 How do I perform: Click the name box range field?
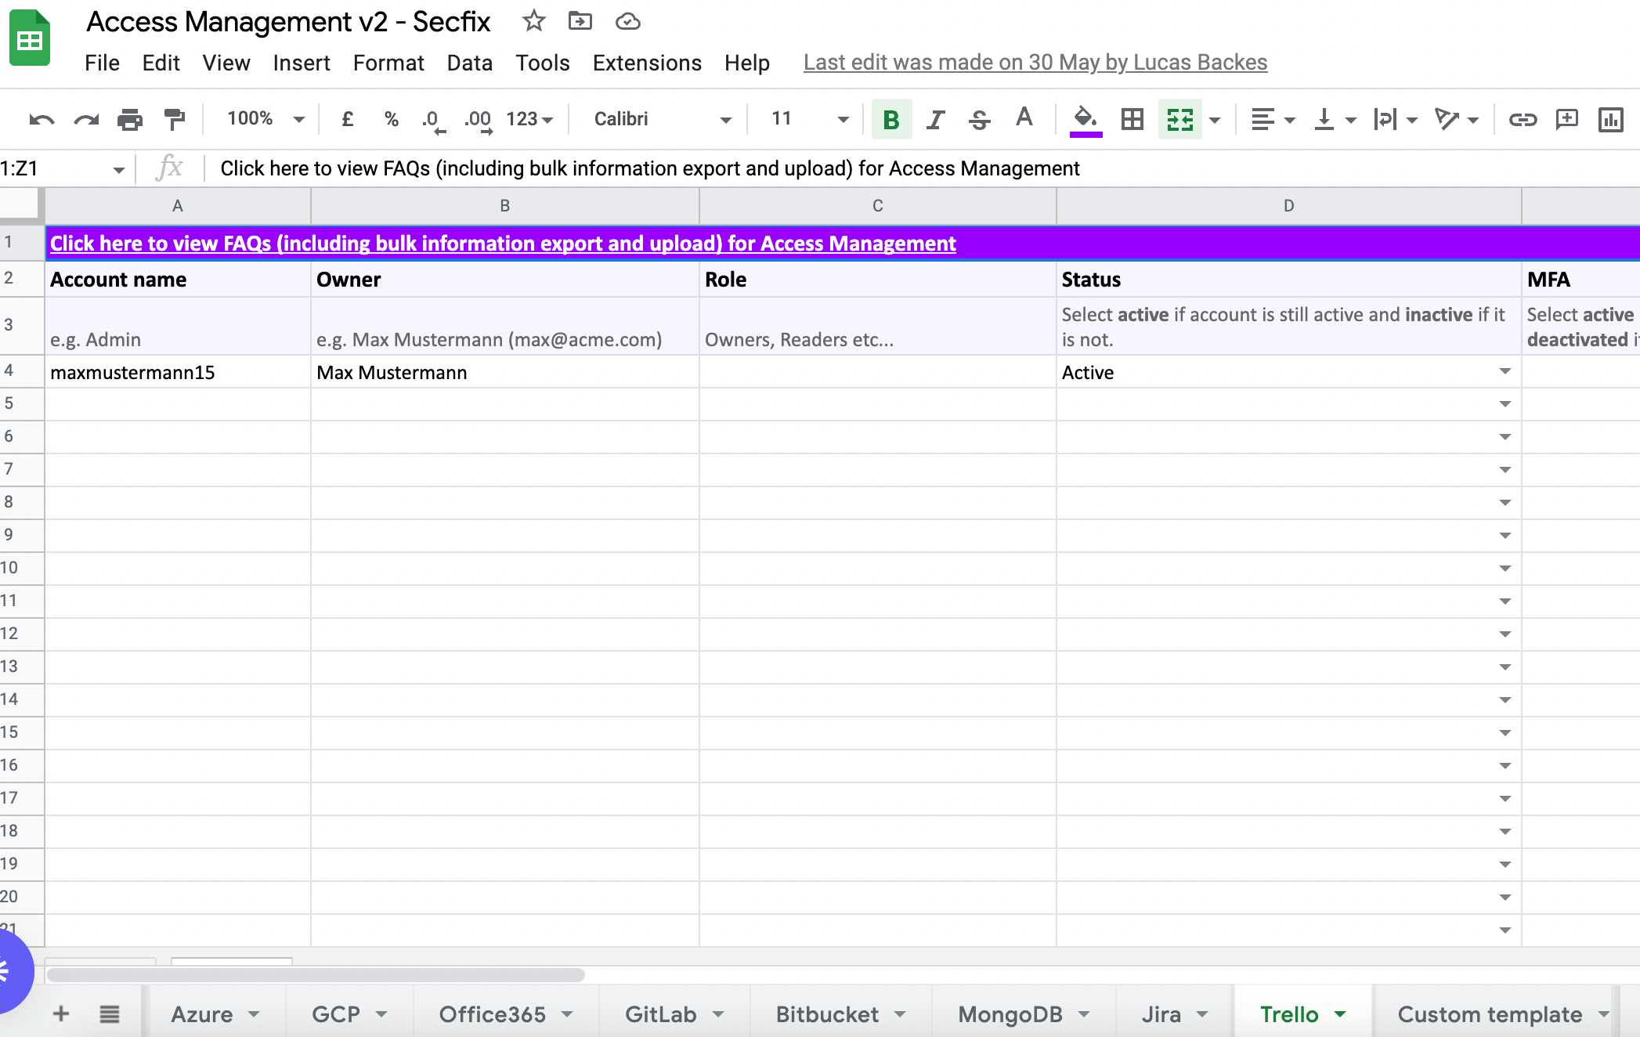click(63, 168)
